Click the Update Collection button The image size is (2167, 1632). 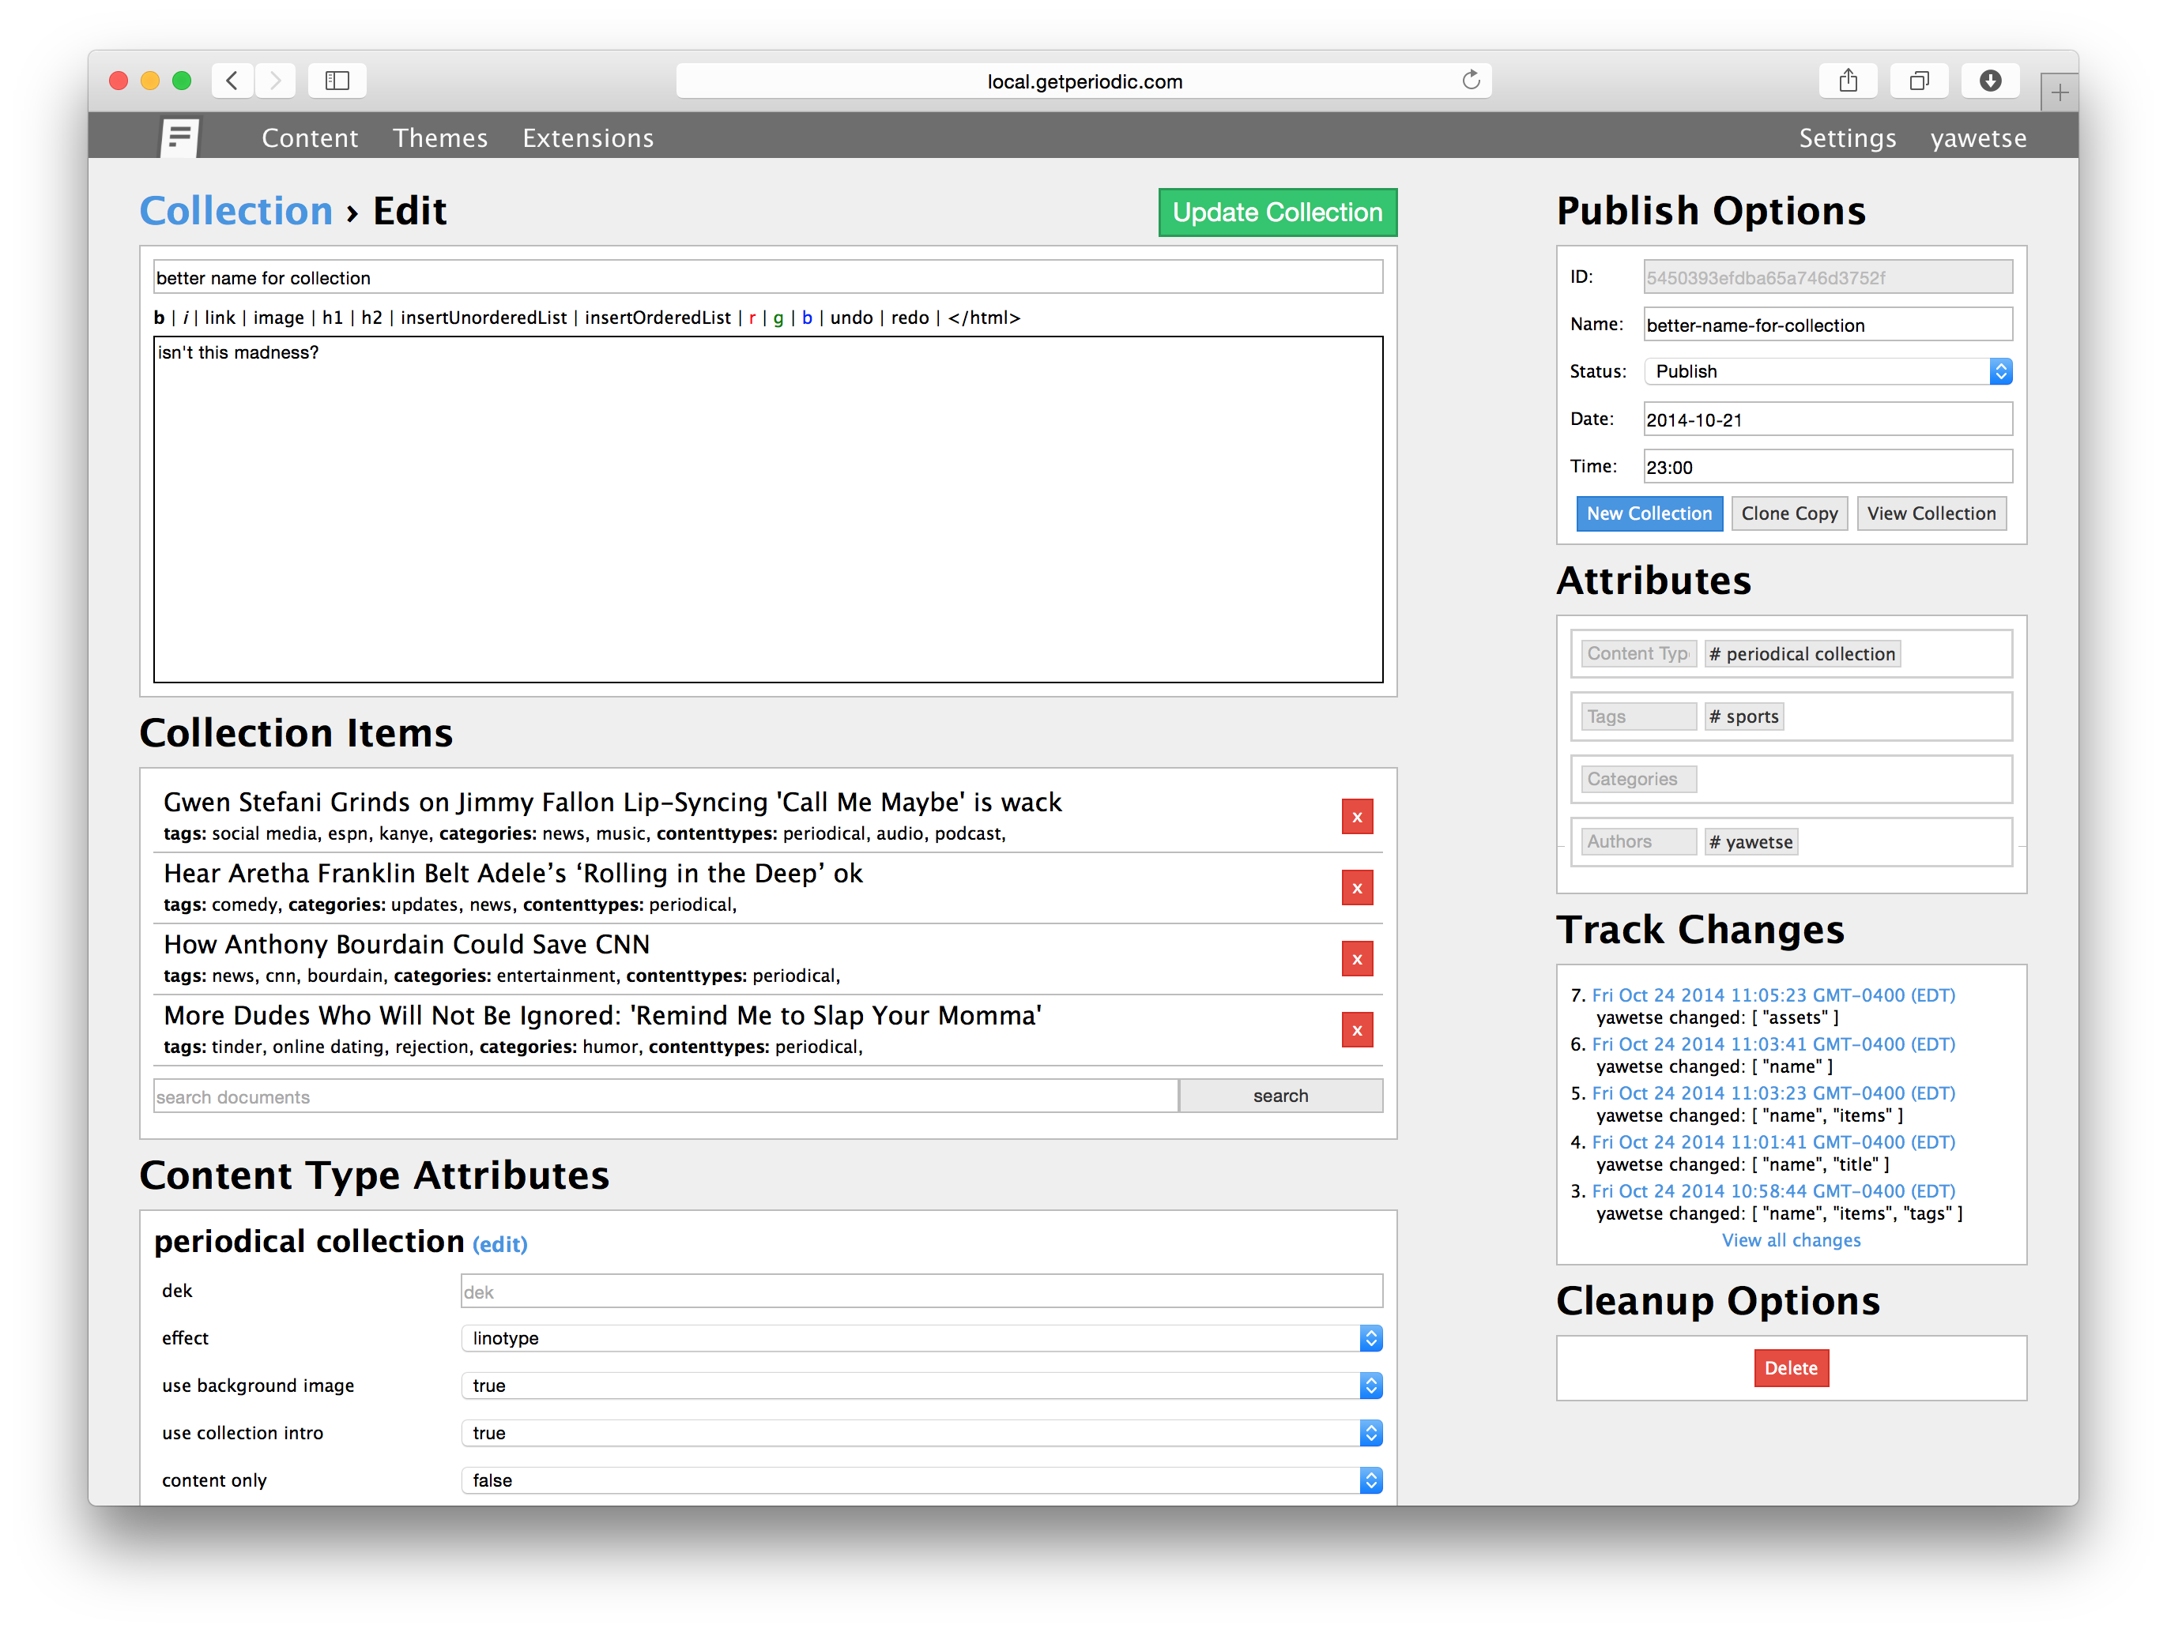[1276, 212]
